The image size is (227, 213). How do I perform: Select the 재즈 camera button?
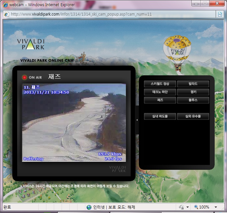point(160,100)
